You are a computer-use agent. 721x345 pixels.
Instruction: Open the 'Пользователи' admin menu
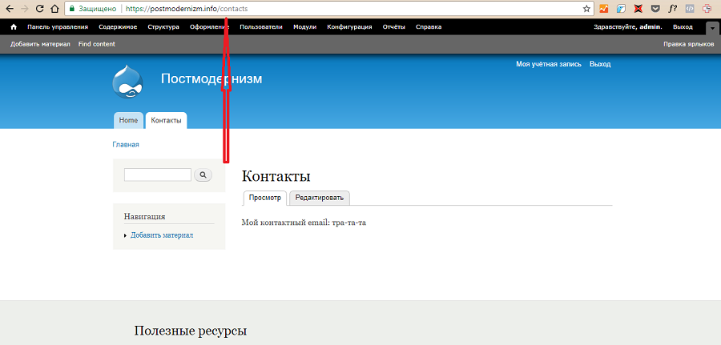(260, 27)
